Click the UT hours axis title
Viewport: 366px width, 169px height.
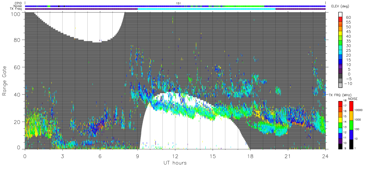[x=175, y=163]
